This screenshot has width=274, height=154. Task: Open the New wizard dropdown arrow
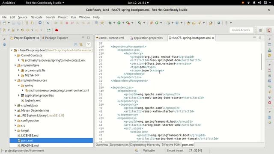[9, 23]
